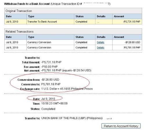Image resolution: width=145 pixels, height=131 pixels.
Task: Click the Conversion to value P5,781.18 PHP
Action: (51, 84)
